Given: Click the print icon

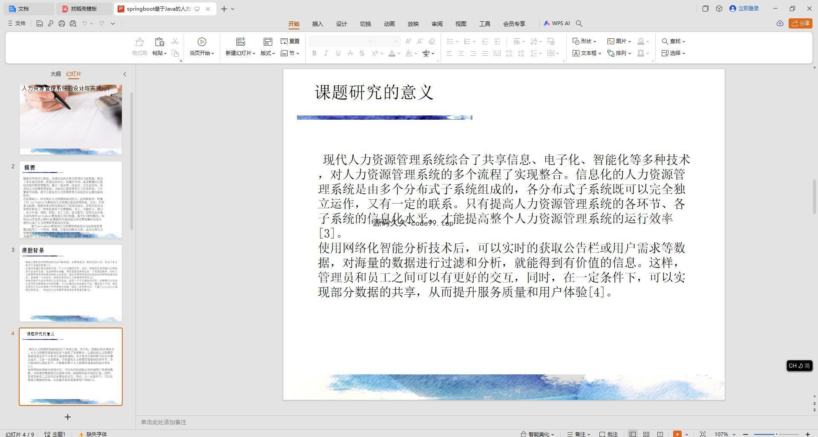Looking at the screenshot, I should [62, 23].
